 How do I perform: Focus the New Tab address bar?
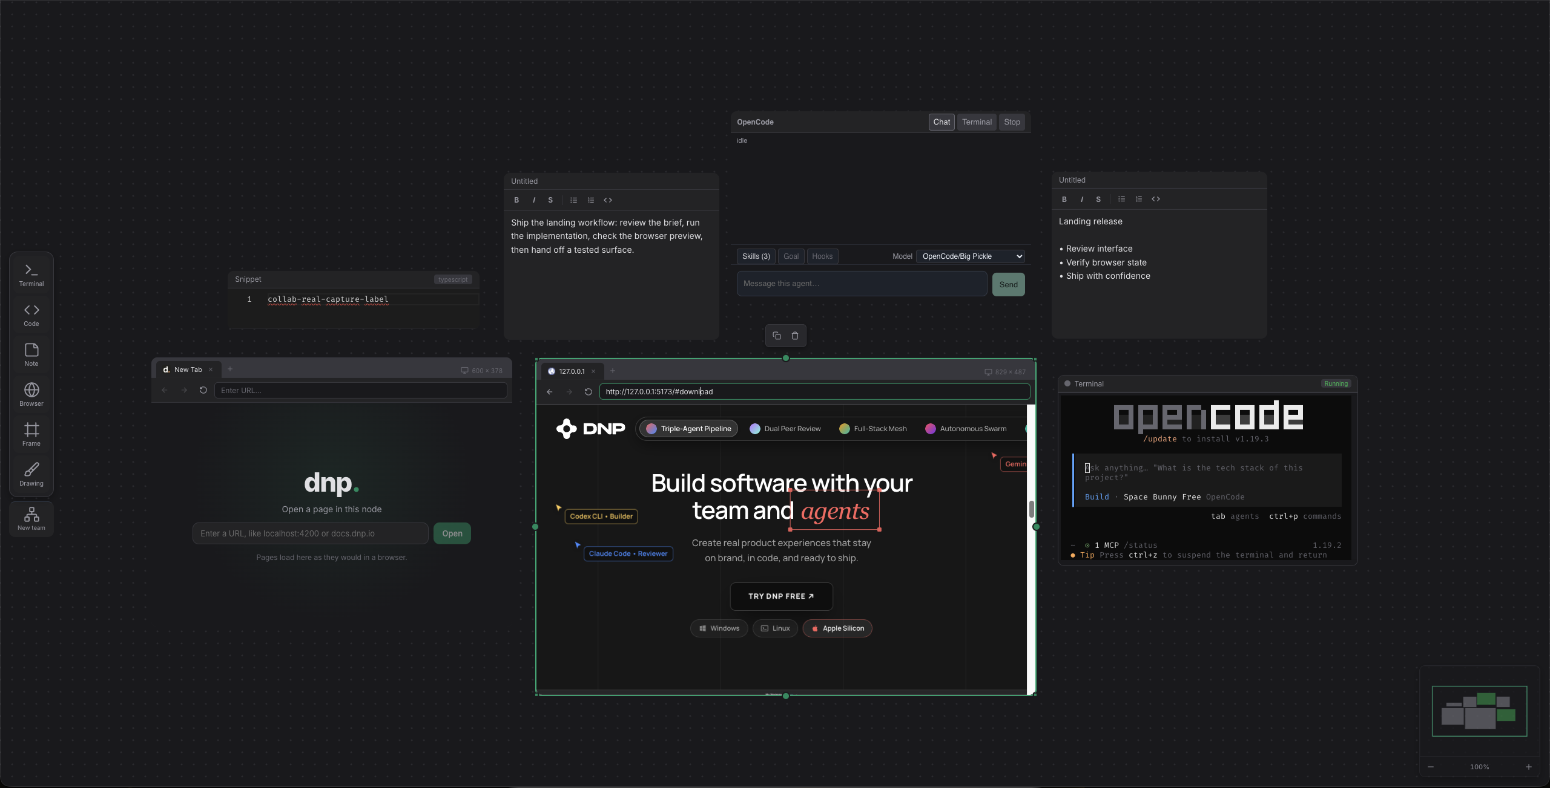(361, 390)
